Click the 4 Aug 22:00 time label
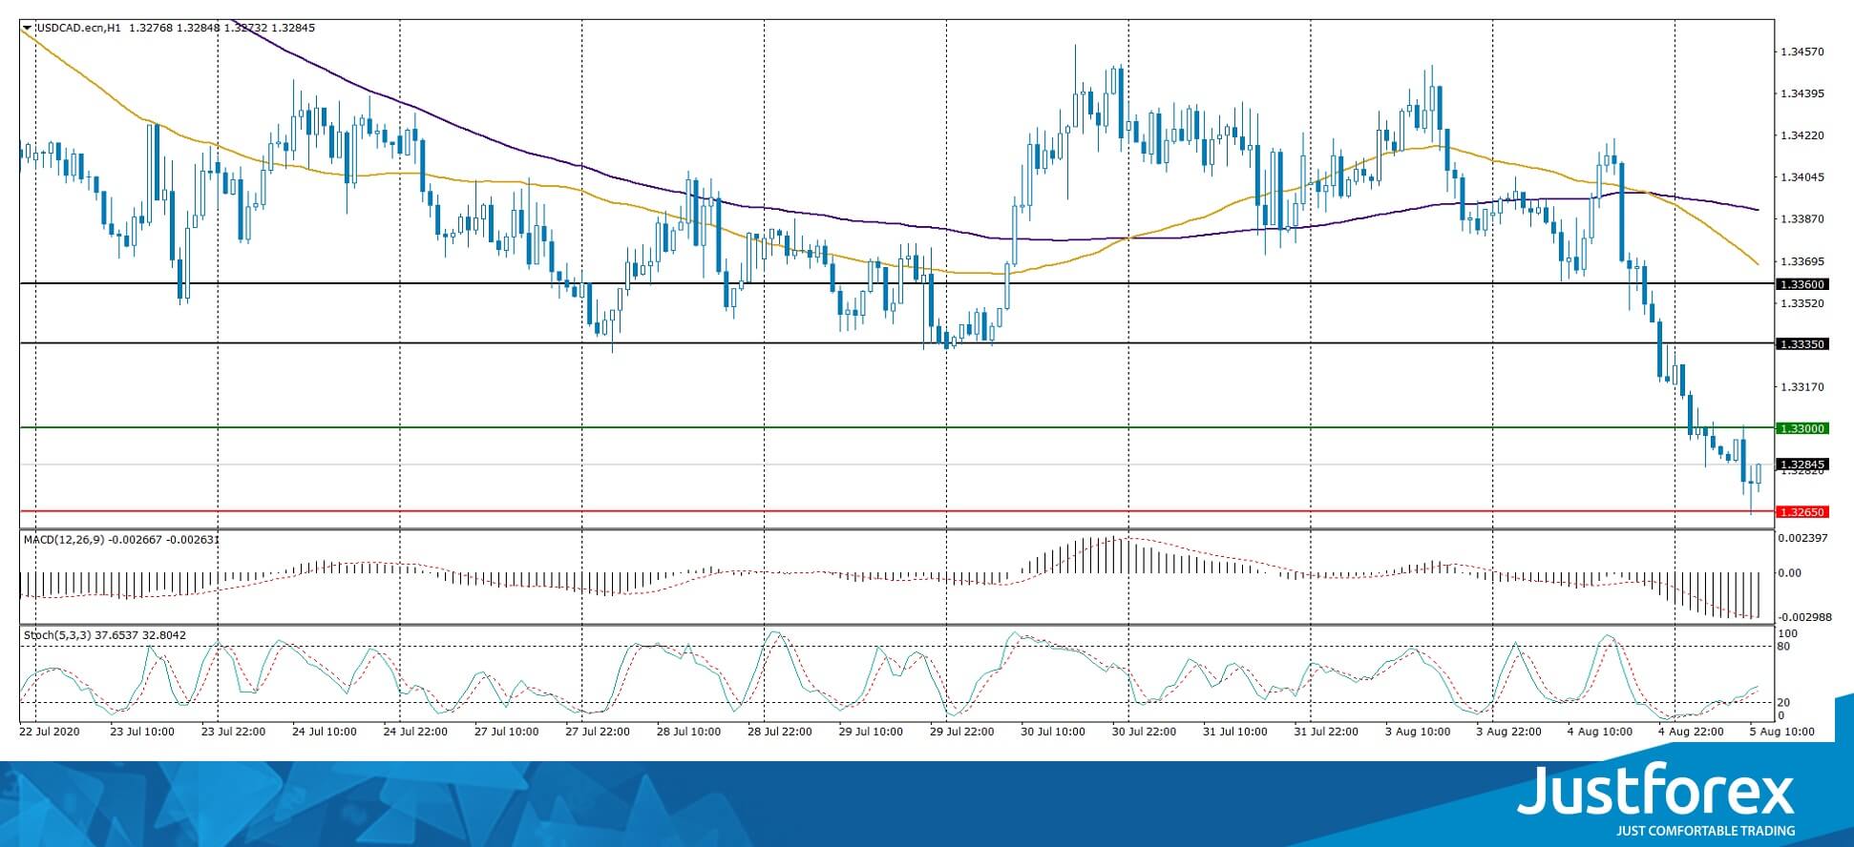 1693,733
